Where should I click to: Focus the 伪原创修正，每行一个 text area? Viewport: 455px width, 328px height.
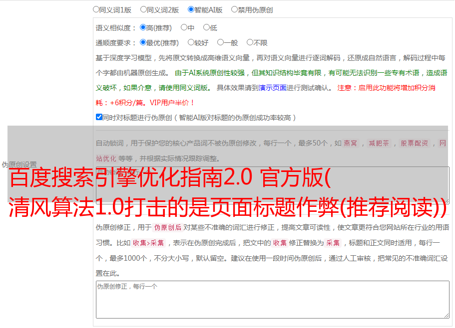pyautogui.click(x=273, y=300)
